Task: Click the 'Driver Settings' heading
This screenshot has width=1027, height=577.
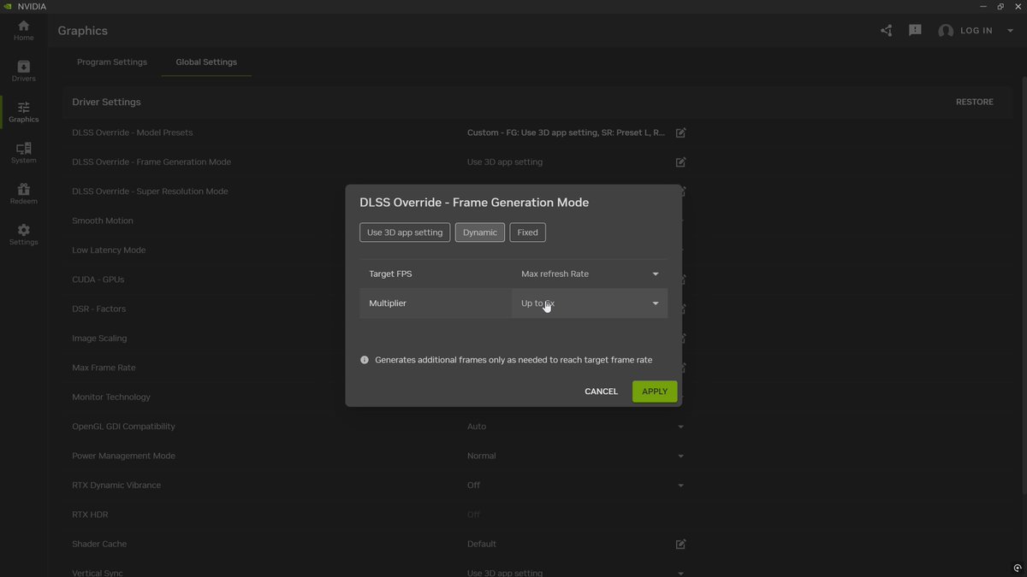Action: click(106, 102)
